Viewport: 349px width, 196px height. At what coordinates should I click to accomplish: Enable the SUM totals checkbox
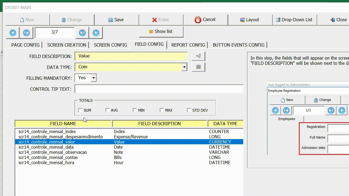click(80, 110)
